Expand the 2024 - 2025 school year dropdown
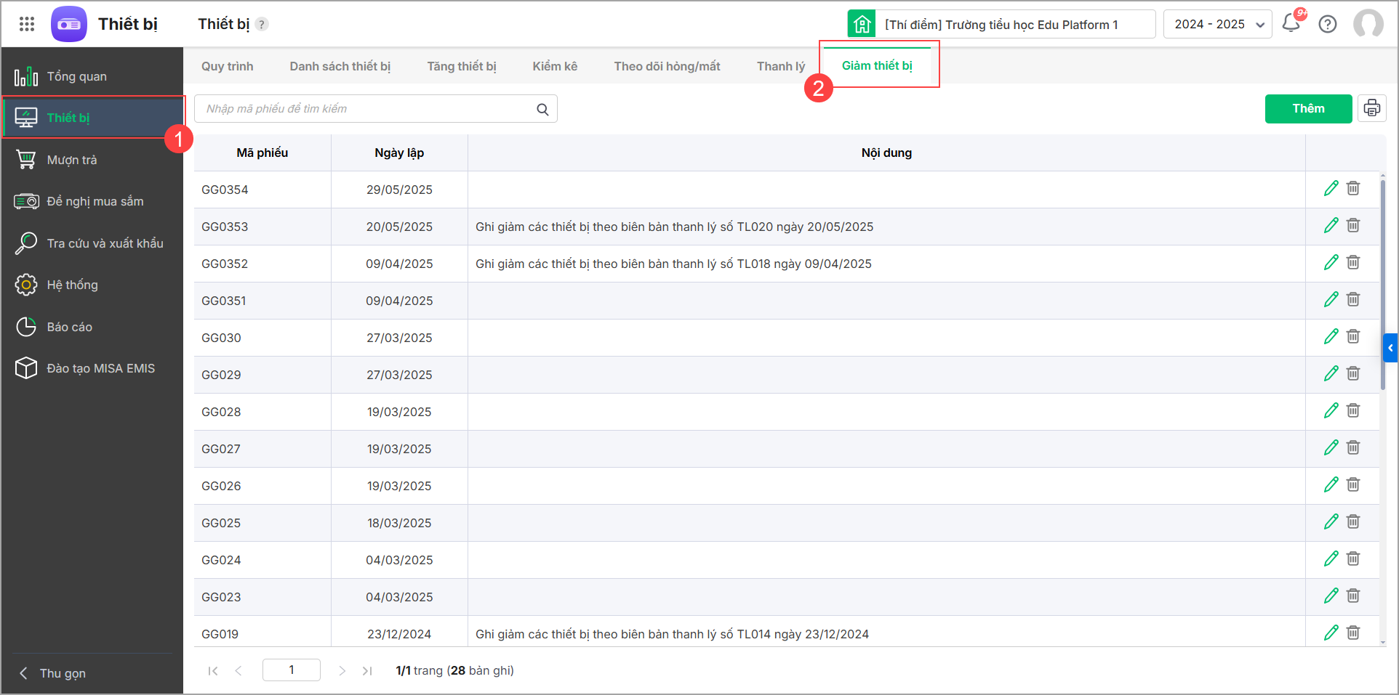 pyautogui.click(x=1218, y=24)
